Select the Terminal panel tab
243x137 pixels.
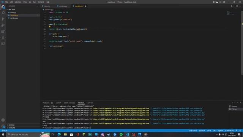coord(81,103)
